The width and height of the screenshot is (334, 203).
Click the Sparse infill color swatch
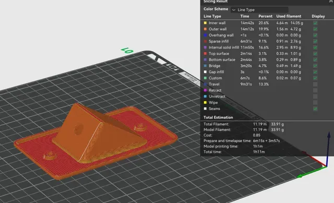[x=205, y=41]
